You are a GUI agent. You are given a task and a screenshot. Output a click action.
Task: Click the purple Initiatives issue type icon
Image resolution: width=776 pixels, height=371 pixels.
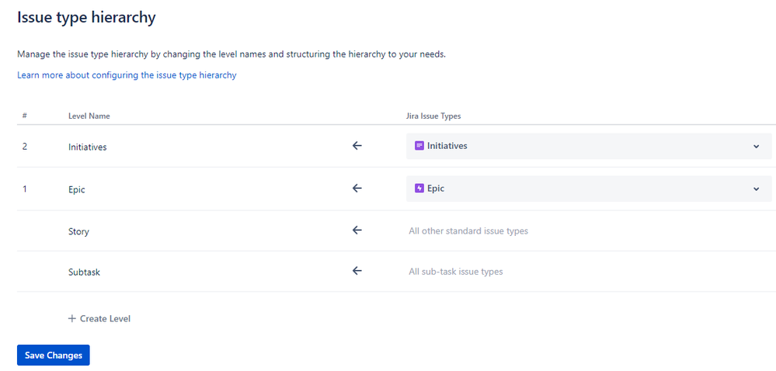click(x=419, y=146)
